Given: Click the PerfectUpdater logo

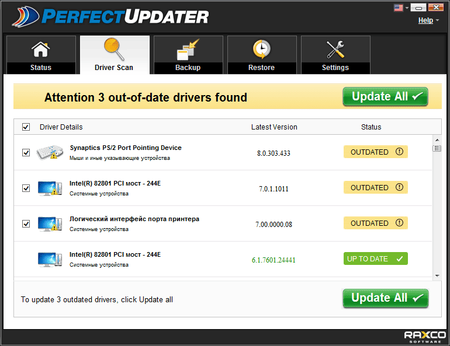Looking at the screenshot, I should click(111, 16).
